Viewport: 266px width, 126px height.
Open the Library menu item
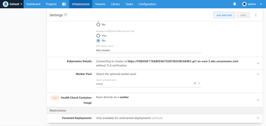tap(115, 4)
